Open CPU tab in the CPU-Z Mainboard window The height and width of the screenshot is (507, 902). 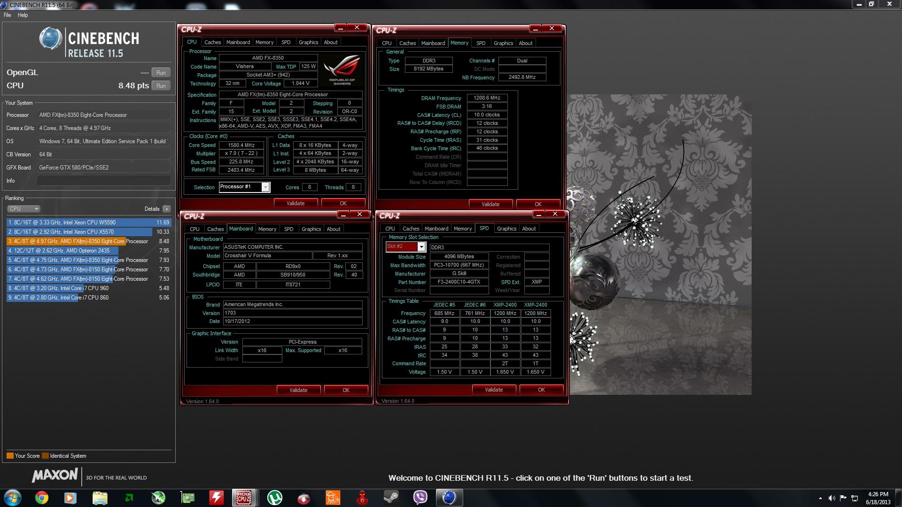coord(194,229)
